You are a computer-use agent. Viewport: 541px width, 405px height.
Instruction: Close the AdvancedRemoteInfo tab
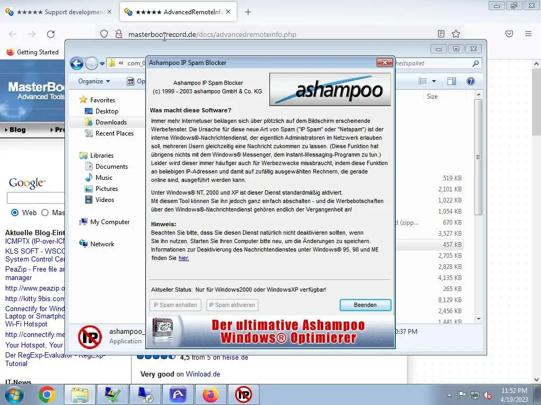coord(228,12)
